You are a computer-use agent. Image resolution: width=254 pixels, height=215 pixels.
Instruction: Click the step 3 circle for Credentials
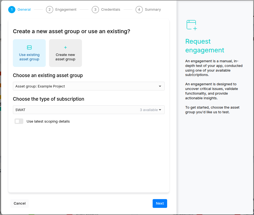(x=95, y=10)
